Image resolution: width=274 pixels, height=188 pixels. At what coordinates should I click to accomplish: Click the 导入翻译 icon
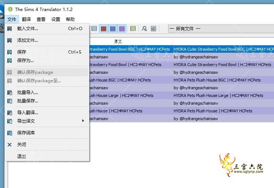tap(10, 113)
